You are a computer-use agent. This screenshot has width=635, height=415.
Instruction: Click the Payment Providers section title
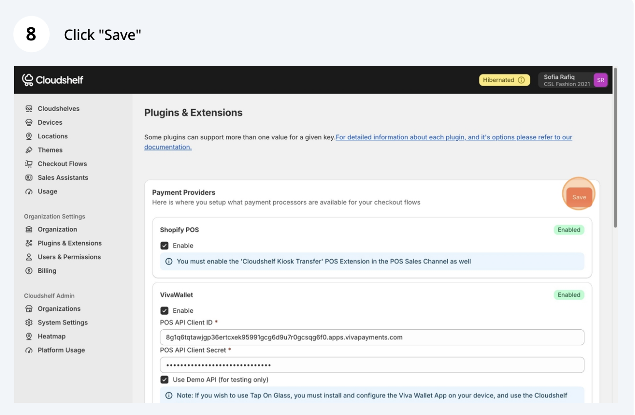(x=184, y=192)
